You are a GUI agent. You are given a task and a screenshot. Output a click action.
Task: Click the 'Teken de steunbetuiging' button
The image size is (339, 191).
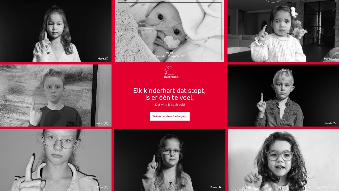coord(169,116)
